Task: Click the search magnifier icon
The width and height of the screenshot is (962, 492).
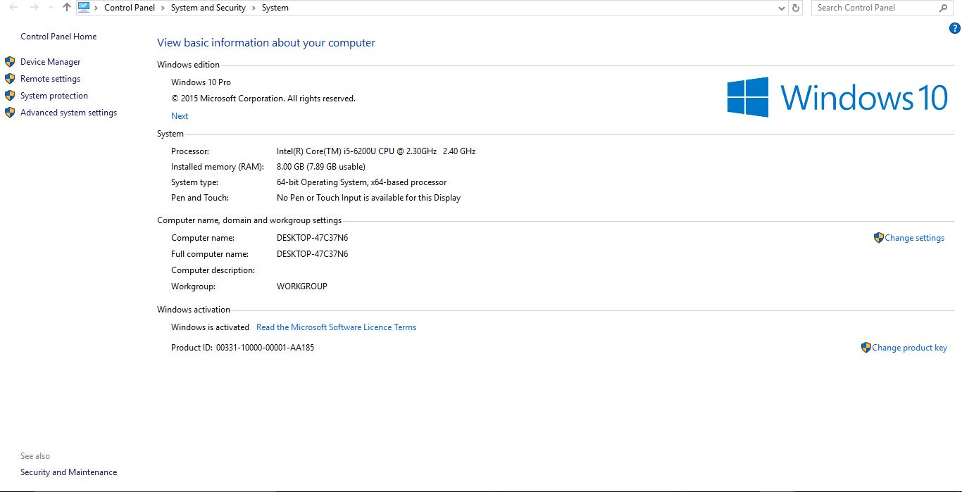Action: click(x=943, y=8)
